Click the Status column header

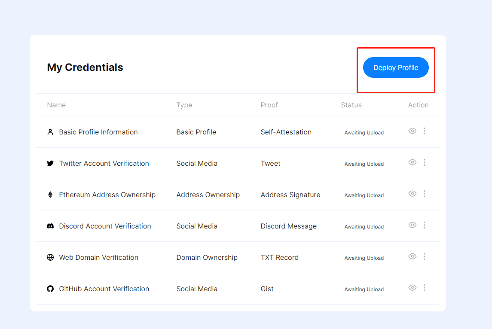click(351, 105)
